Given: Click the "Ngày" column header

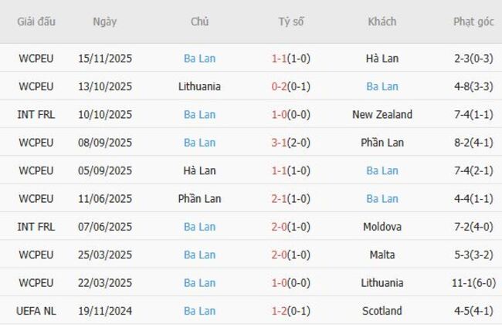Looking at the screenshot, I should pyautogui.click(x=104, y=22).
